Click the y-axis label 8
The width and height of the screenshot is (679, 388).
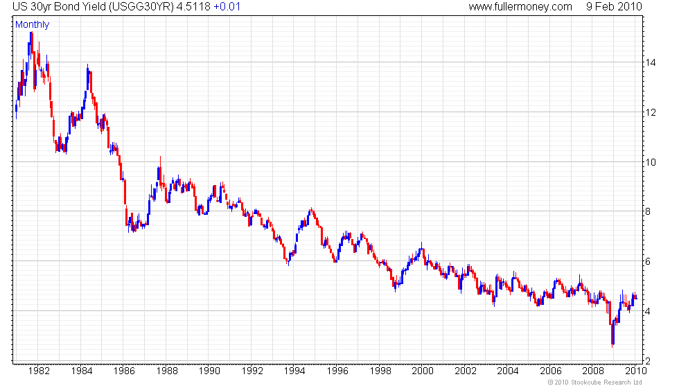(648, 212)
